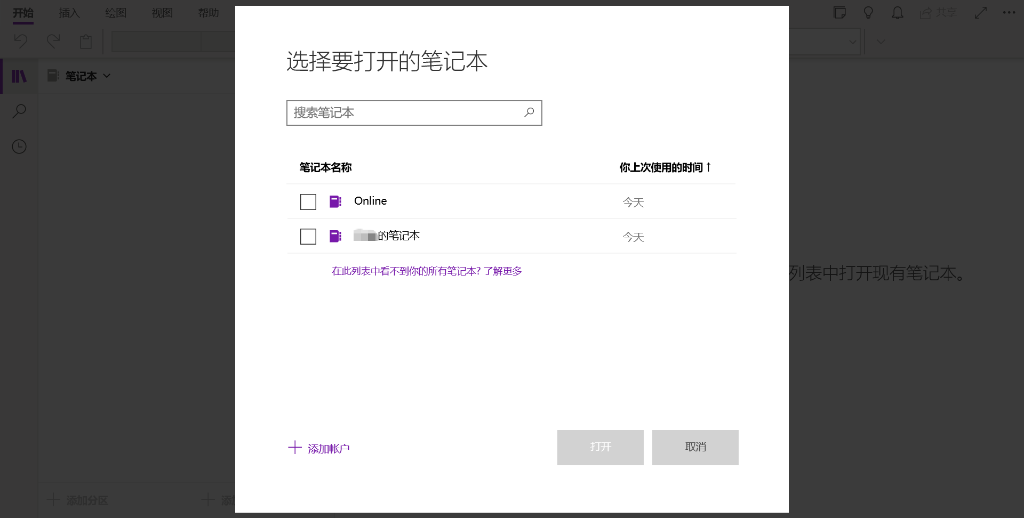Click the 共享 share button
Screen dimensions: 1024x518
[x=939, y=13]
